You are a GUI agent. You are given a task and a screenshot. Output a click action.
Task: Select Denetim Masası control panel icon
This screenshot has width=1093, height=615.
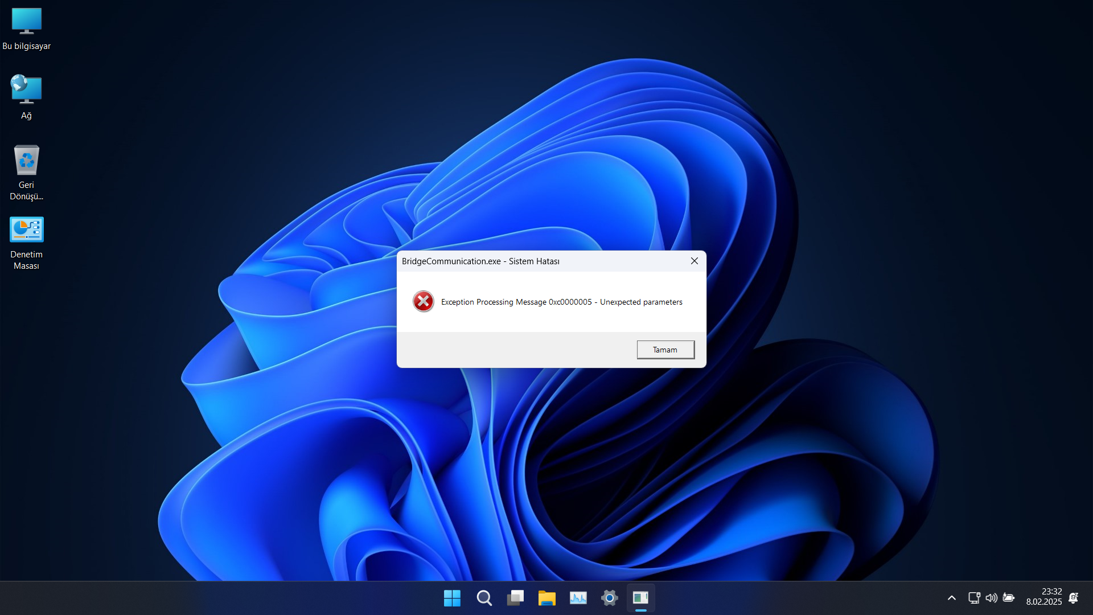coord(26,242)
